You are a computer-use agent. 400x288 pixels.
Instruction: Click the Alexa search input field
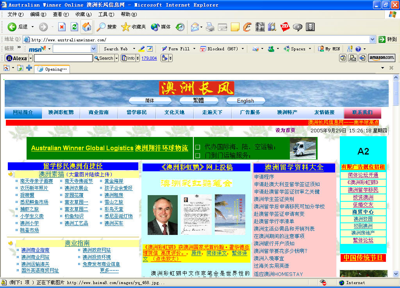tap(63, 58)
